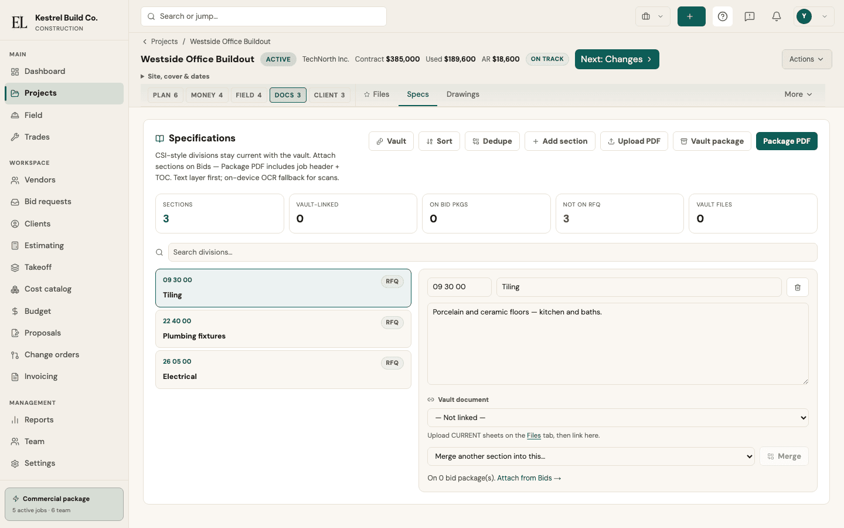Open Merge another section dropdown
The height and width of the screenshot is (528, 844).
(591, 456)
